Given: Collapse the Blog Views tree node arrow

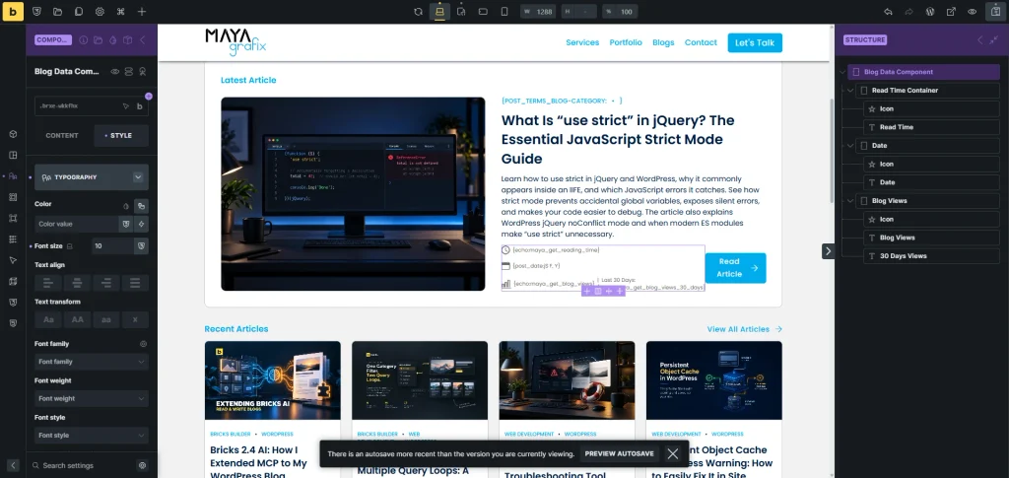Looking at the screenshot, I should point(850,201).
